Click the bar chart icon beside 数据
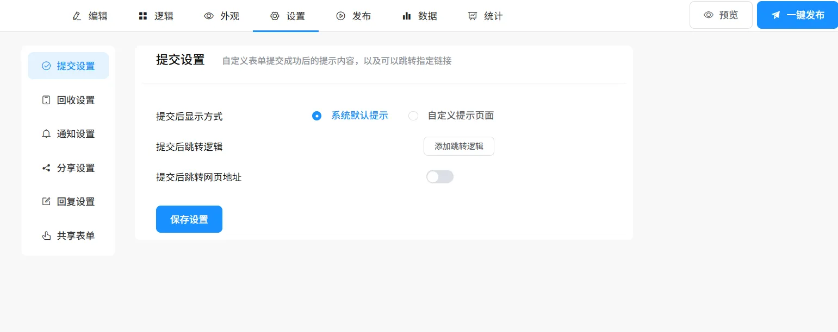 (407, 16)
